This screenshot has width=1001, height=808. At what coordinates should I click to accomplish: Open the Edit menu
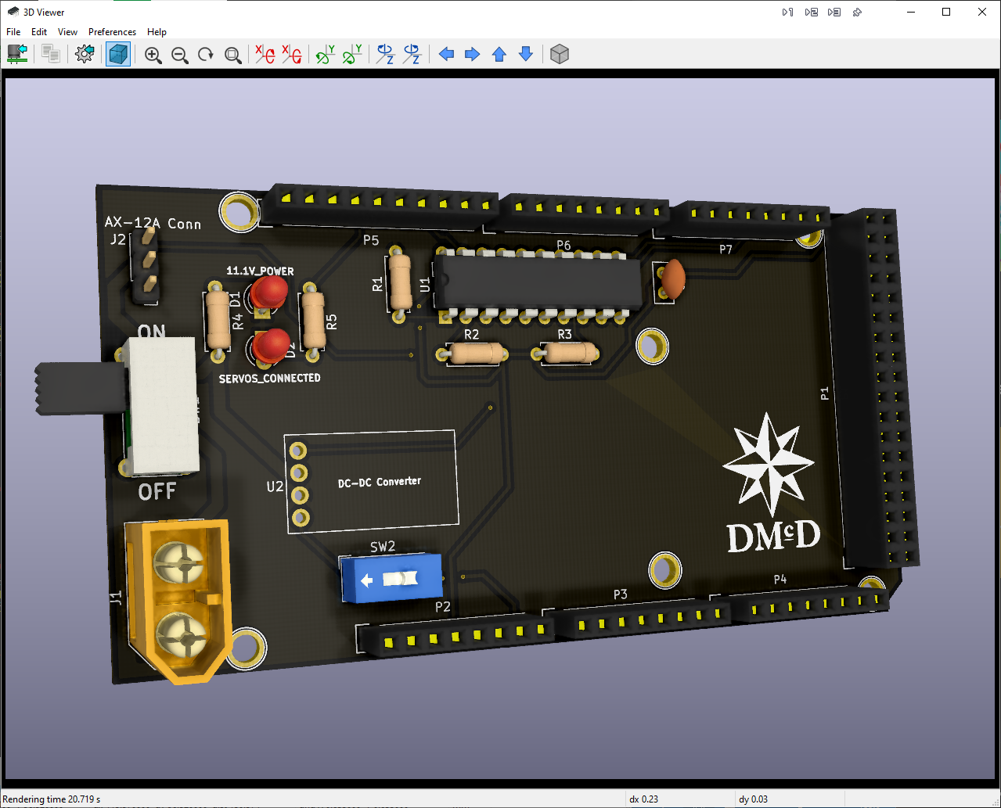point(39,32)
